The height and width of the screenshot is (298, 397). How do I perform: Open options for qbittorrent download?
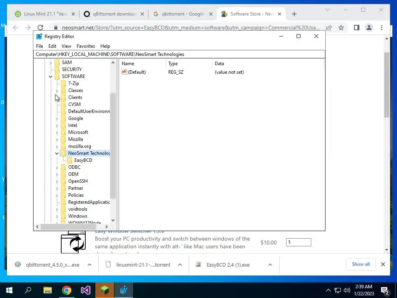90,265
